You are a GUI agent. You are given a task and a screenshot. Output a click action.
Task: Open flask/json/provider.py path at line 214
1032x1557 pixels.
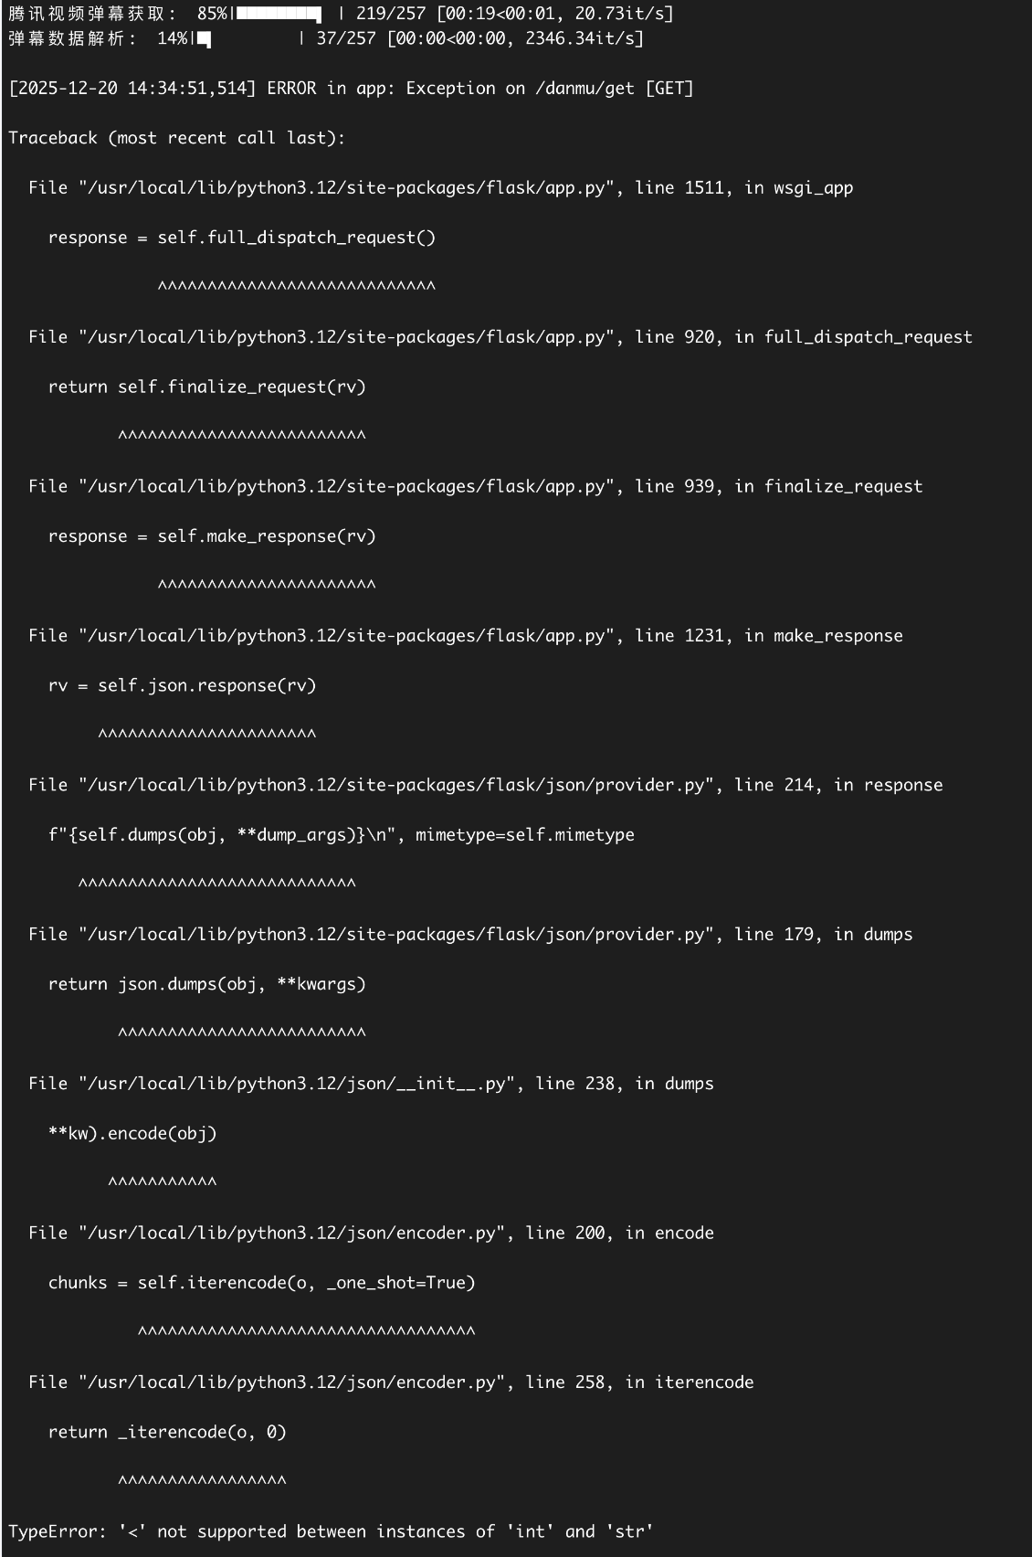tap(392, 786)
